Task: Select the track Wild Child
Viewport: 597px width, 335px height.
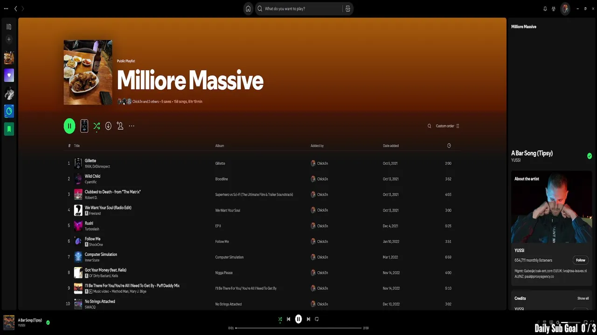Action: pos(92,176)
